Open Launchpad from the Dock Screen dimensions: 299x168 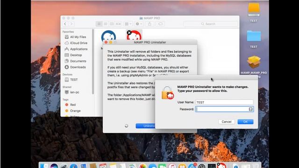64,166
